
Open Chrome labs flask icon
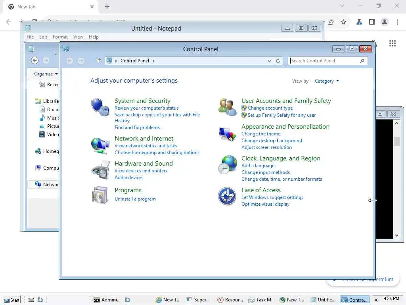tap(359, 22)
